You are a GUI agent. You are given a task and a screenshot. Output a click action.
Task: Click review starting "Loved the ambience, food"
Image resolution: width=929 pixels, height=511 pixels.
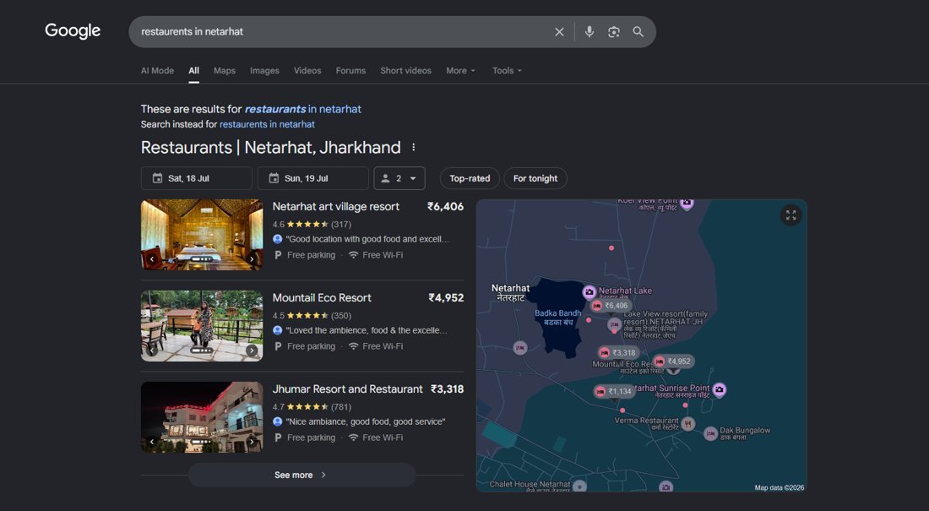367,331
